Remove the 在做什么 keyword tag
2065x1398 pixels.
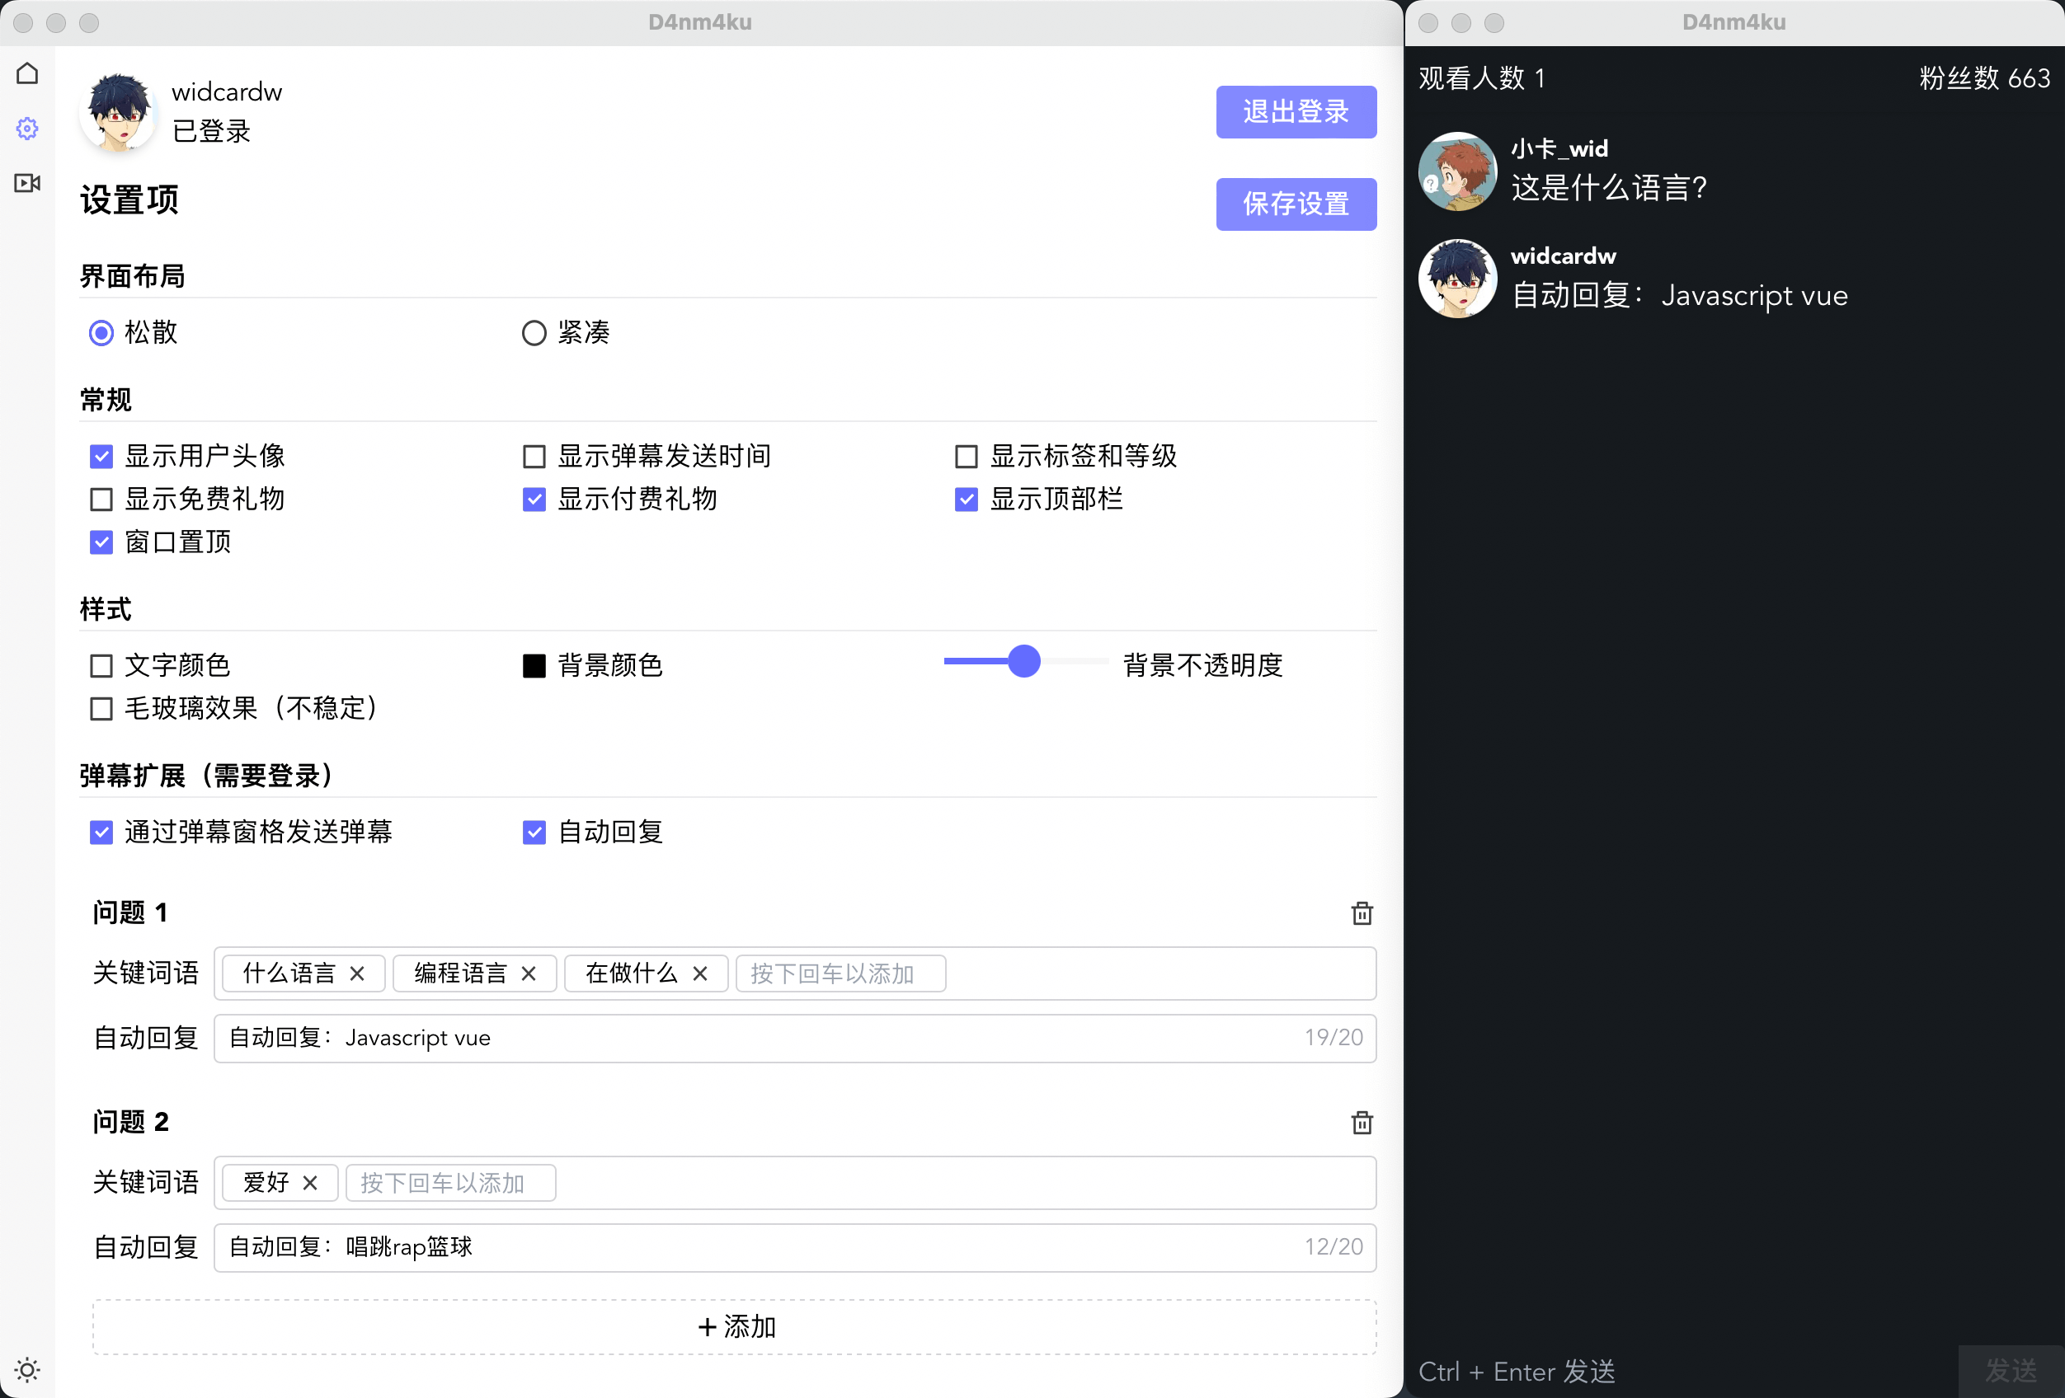pos(700,973)
